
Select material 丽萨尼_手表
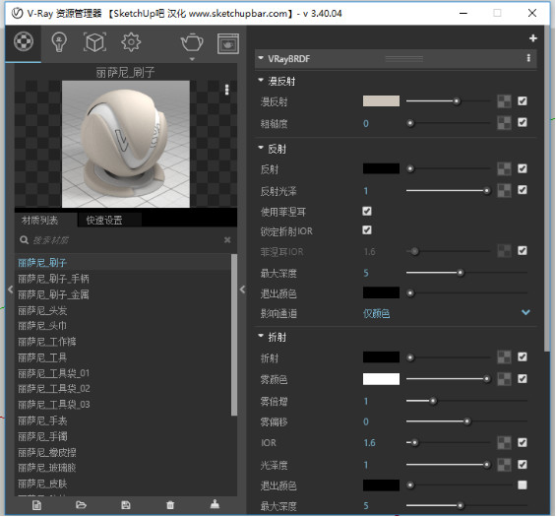click(x=42, y=420)
